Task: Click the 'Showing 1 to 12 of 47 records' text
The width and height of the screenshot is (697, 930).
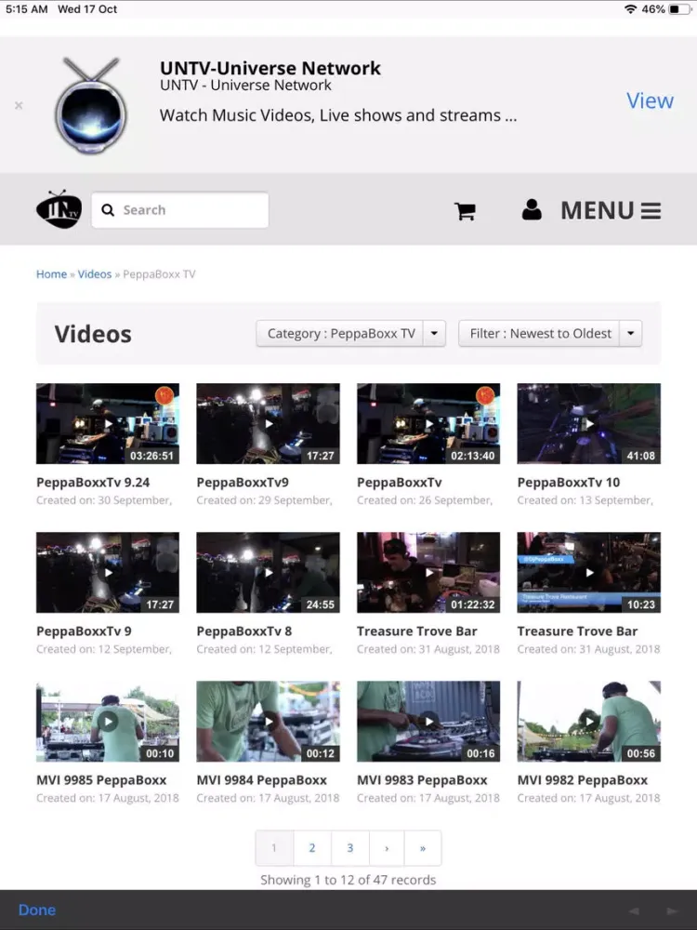Action: [x=348, y=880]
